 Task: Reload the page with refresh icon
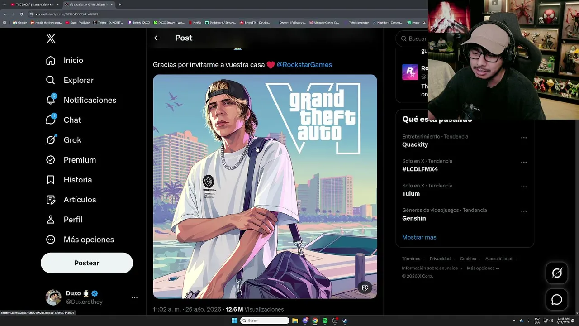pyautogui.click(x=21, y=14)
